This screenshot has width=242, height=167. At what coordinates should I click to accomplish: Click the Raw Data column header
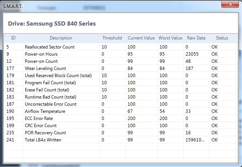point(196,38)
